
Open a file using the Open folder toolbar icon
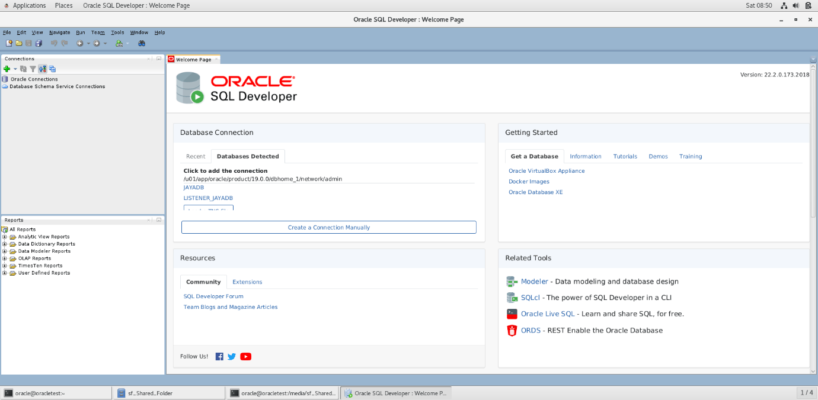coord(19,43)
